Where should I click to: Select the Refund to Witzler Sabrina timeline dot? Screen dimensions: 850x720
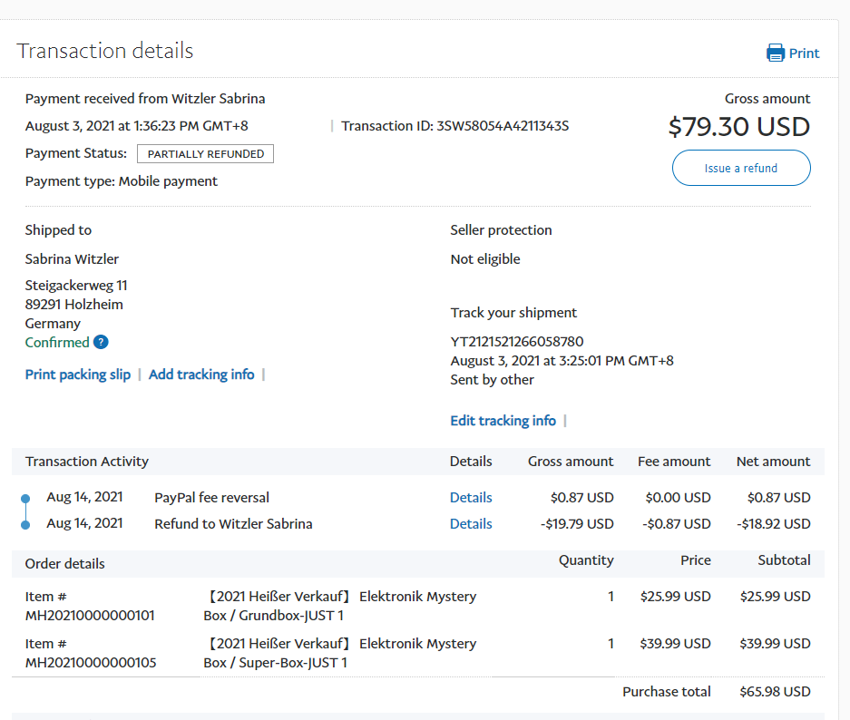click(x=25, y=524)
